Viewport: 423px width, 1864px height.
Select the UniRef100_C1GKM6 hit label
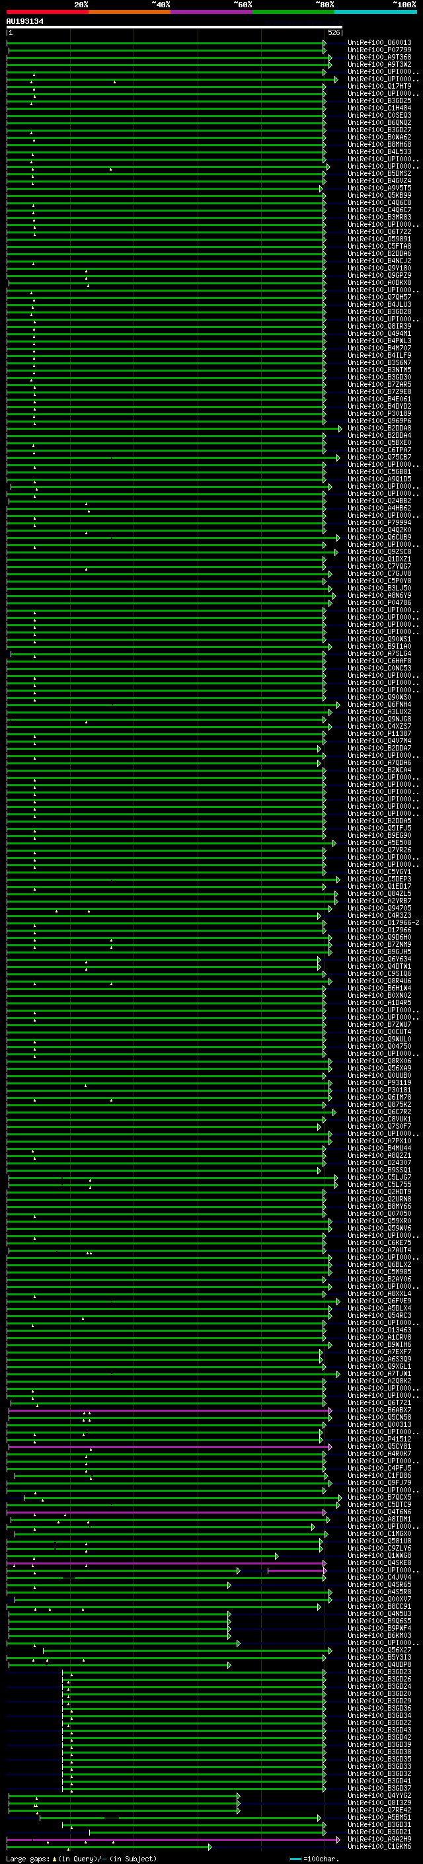379,1847
